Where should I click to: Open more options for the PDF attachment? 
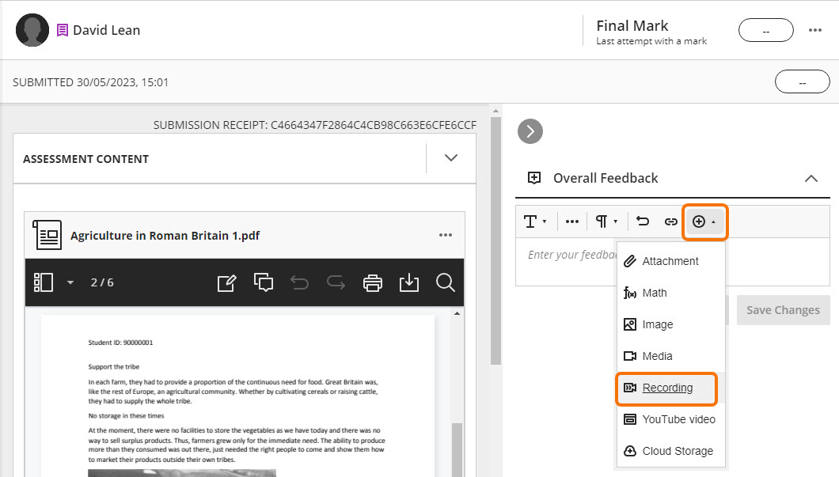coord(445,234)
